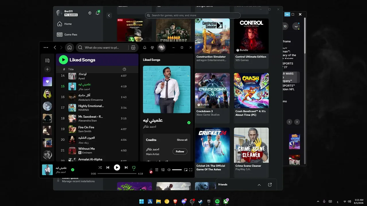
Task: Adjust the Spotify volume slider
Action: click(x=177, y=170)
